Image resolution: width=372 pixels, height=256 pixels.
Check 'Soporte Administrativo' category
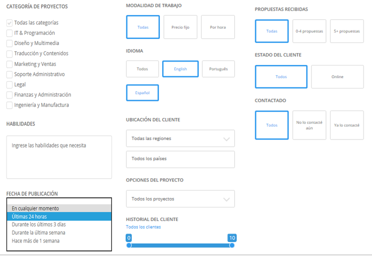(9, 74)
